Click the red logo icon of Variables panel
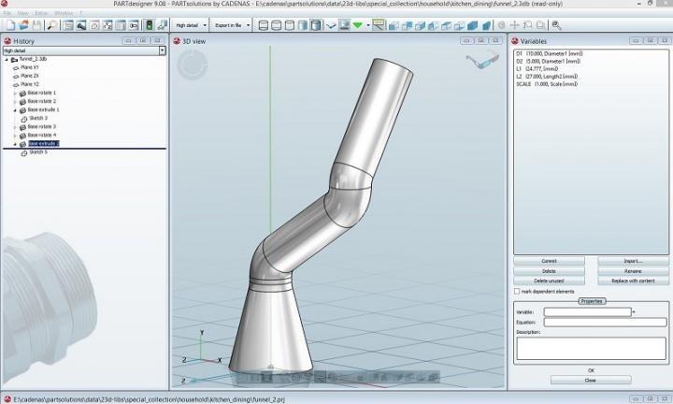Screen dimensions: 673x404 (x=515, y=41)
